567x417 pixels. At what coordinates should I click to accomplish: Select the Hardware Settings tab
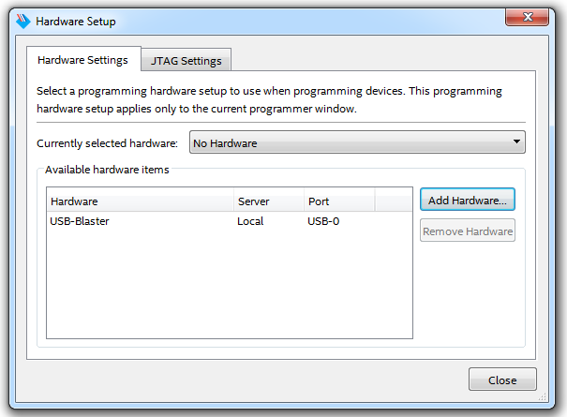coord(82,60)
